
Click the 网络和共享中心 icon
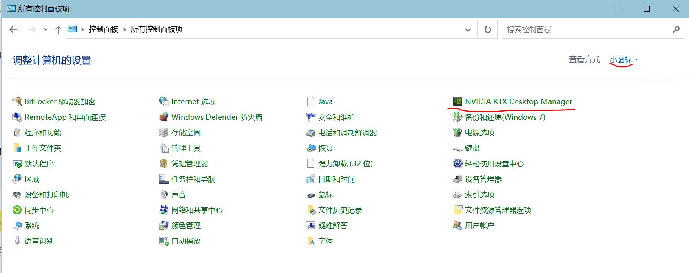tap(164, 210)
